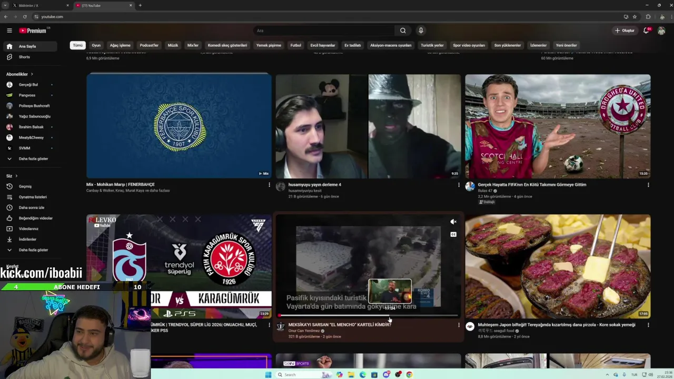Viewport: 674px width, 379px height.
Task: Start voice search with microphone icon
Action: point(421,31)
